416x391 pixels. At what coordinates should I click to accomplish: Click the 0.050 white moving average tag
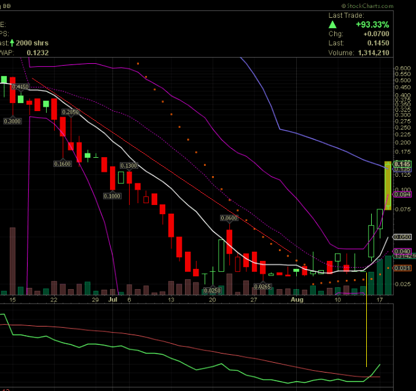pyautogui.click(x=402, y=237)
